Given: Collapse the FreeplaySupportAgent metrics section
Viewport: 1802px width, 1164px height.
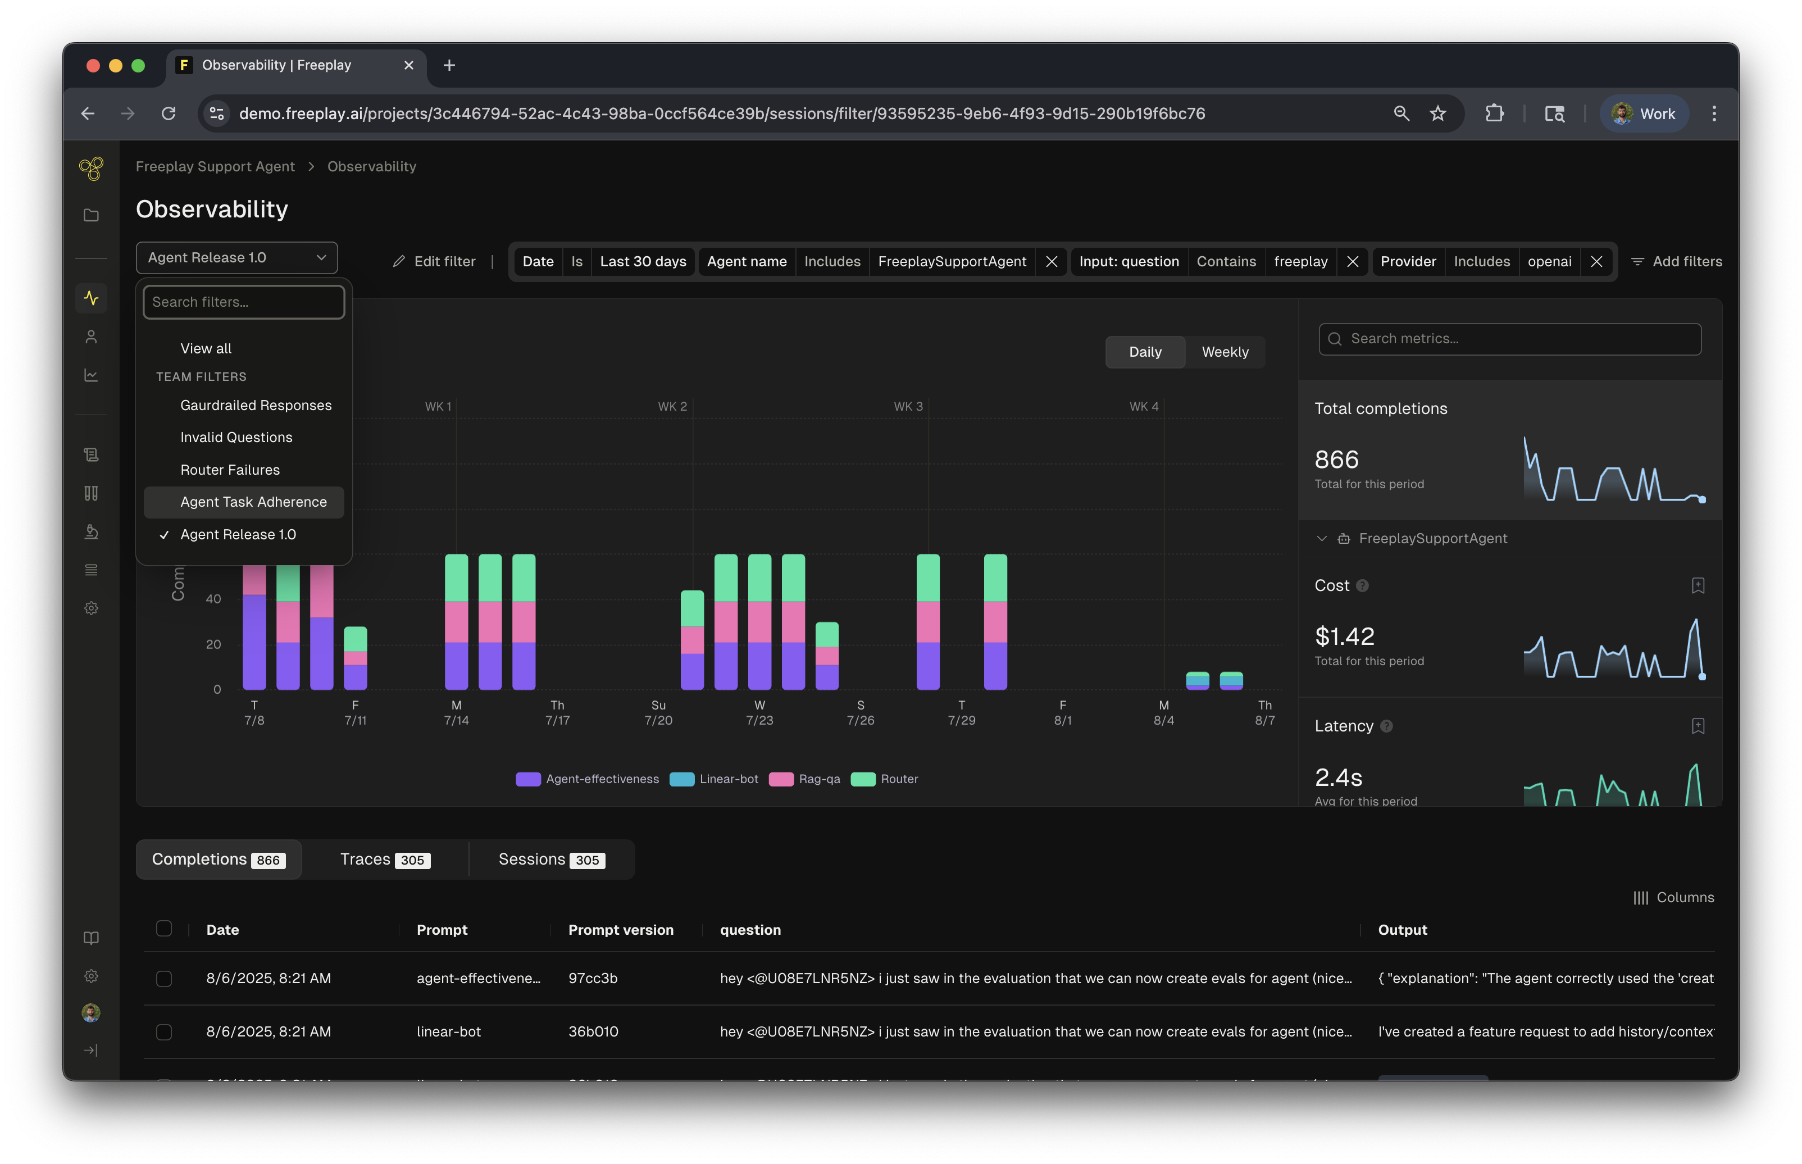Looking at the screenshot, I should [1322, 539].
